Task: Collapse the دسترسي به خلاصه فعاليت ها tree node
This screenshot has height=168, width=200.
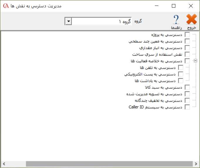Action: pyautogui.click(x=195, y=61)
